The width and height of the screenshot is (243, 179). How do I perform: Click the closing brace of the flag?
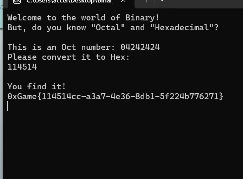[221, 96]
